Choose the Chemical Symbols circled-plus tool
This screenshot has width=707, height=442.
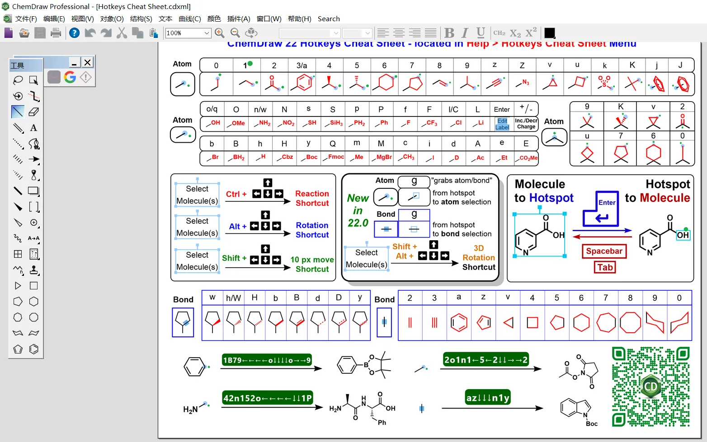click(33, 223)
